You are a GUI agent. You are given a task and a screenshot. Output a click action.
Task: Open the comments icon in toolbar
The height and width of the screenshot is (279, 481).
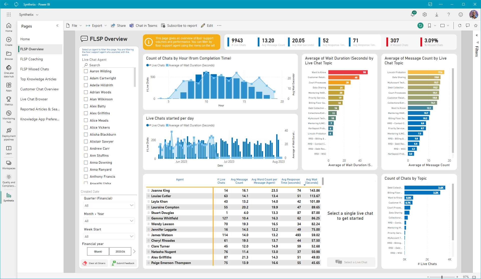click(467, 26)
